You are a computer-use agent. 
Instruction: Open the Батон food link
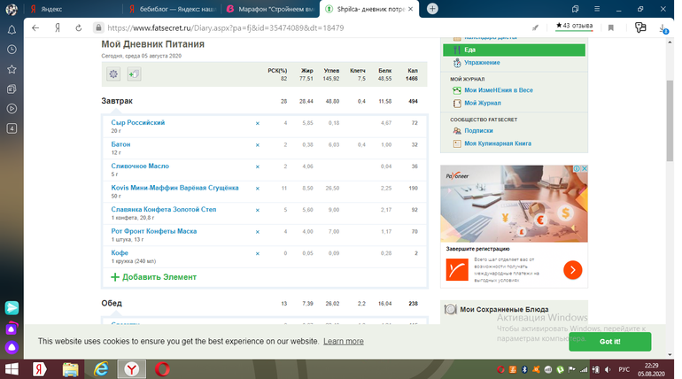[120, 144]
